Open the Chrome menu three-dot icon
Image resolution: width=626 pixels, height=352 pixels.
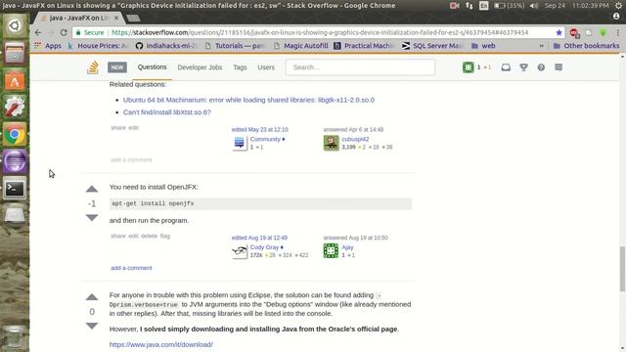tap(618, 32)
